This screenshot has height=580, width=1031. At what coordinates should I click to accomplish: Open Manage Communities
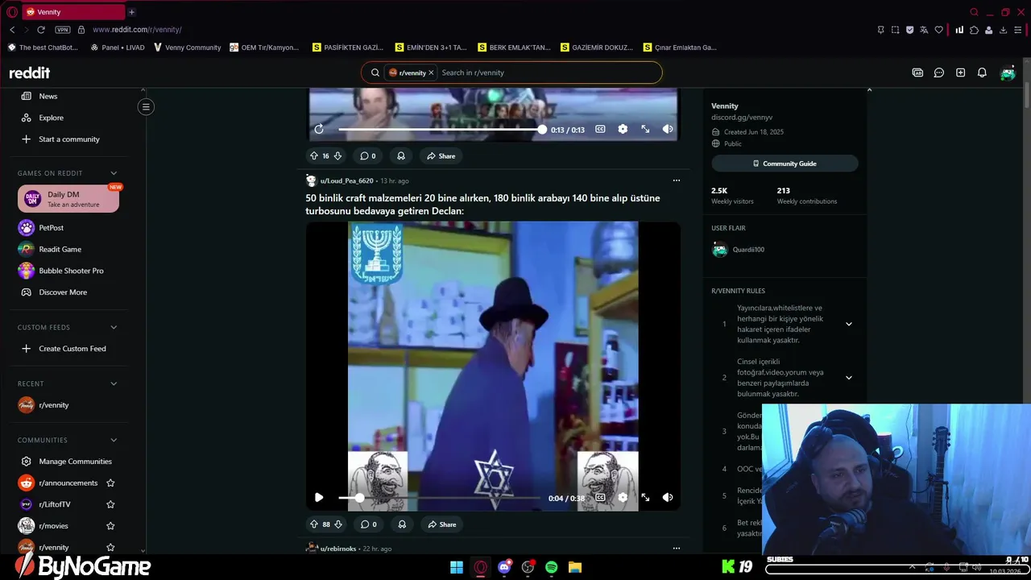[68, 462]
